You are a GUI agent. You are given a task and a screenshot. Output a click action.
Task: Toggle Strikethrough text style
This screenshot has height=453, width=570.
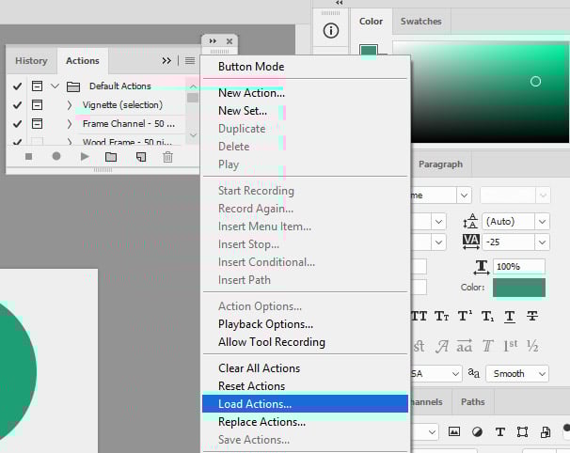point(532,316)
